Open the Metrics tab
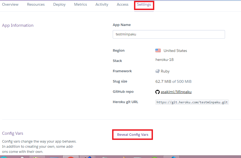 81,4
